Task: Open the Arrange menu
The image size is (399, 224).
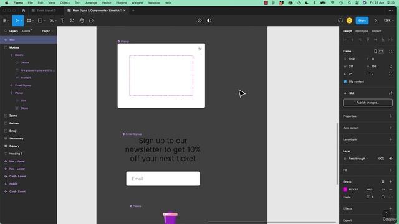Action: pyautogui.click(x=91, y=2)
